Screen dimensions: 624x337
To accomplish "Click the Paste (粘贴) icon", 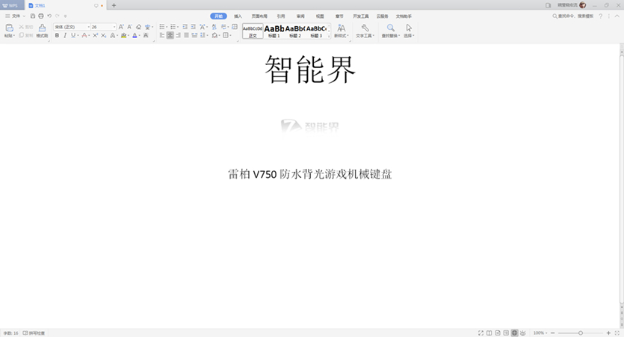I will 9,28.
